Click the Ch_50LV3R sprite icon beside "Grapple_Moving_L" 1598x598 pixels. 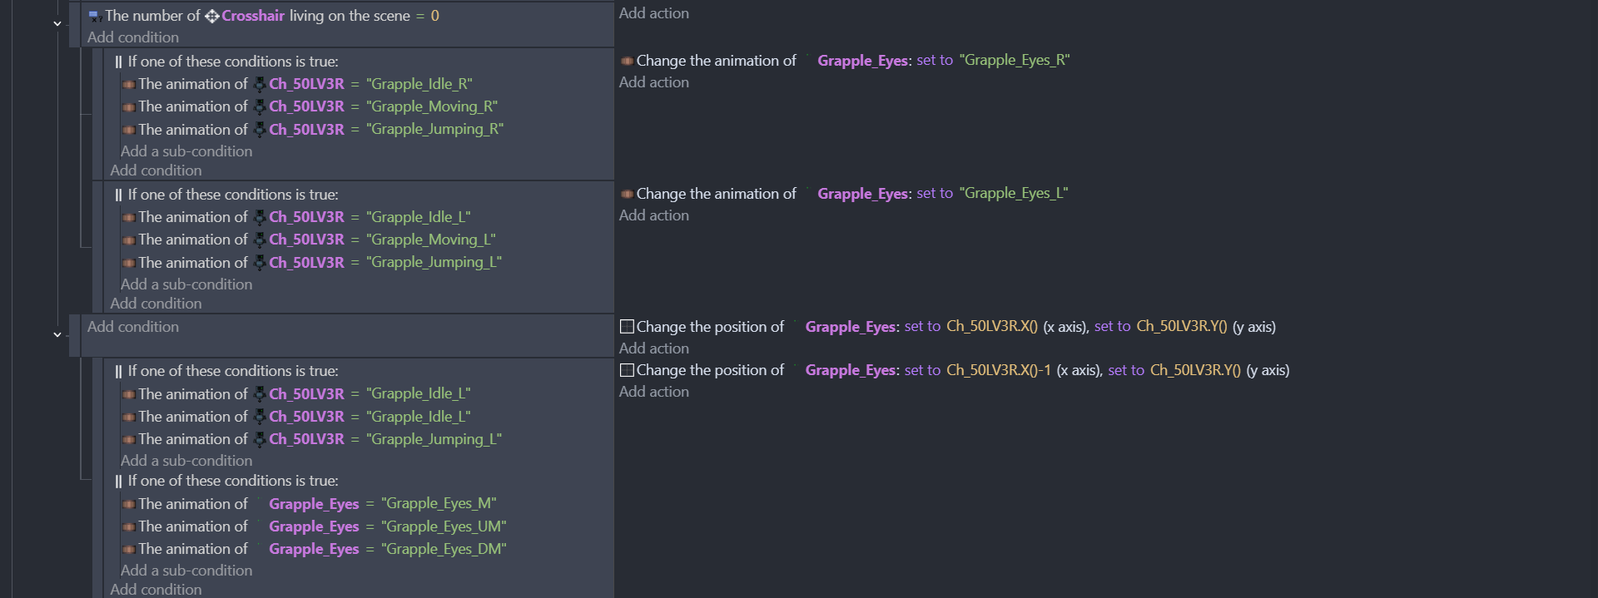pos(260,240)
